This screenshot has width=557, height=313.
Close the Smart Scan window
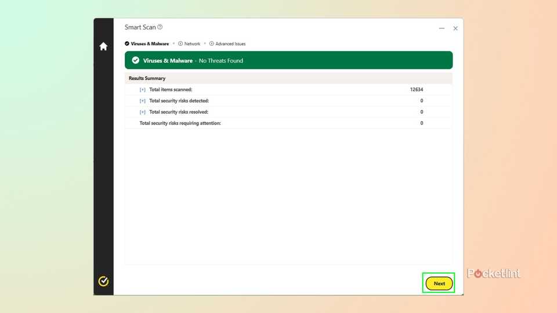point(455,28)
